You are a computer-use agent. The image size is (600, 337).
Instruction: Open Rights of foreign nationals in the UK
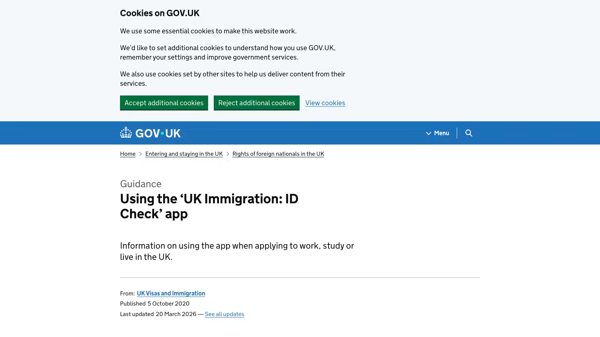pyautogui.click(x=278, y=154)
